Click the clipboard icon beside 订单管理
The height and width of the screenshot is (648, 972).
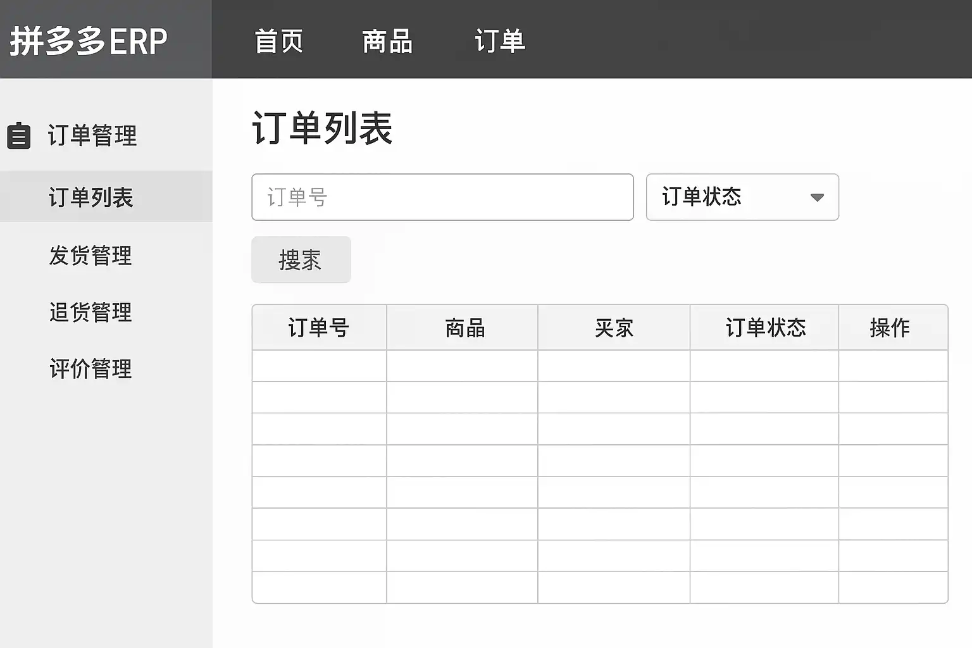pos(19,135)
